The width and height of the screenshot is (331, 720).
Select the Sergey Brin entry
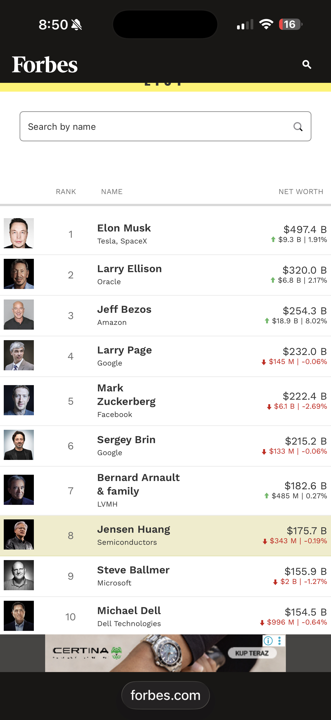[x=126, y=440]
